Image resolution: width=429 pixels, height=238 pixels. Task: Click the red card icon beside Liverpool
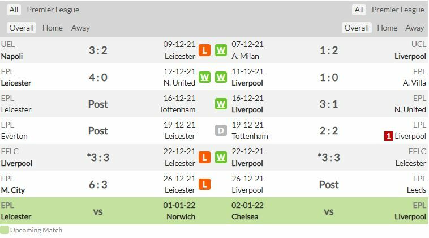pos(388,136)
